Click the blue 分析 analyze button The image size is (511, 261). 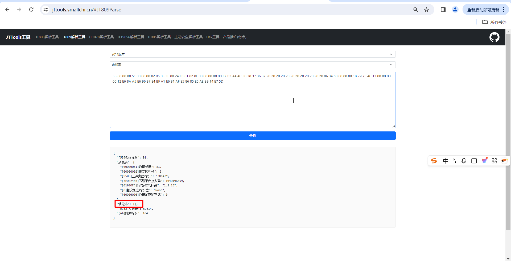pyautogui.click(x=253, y=136)
